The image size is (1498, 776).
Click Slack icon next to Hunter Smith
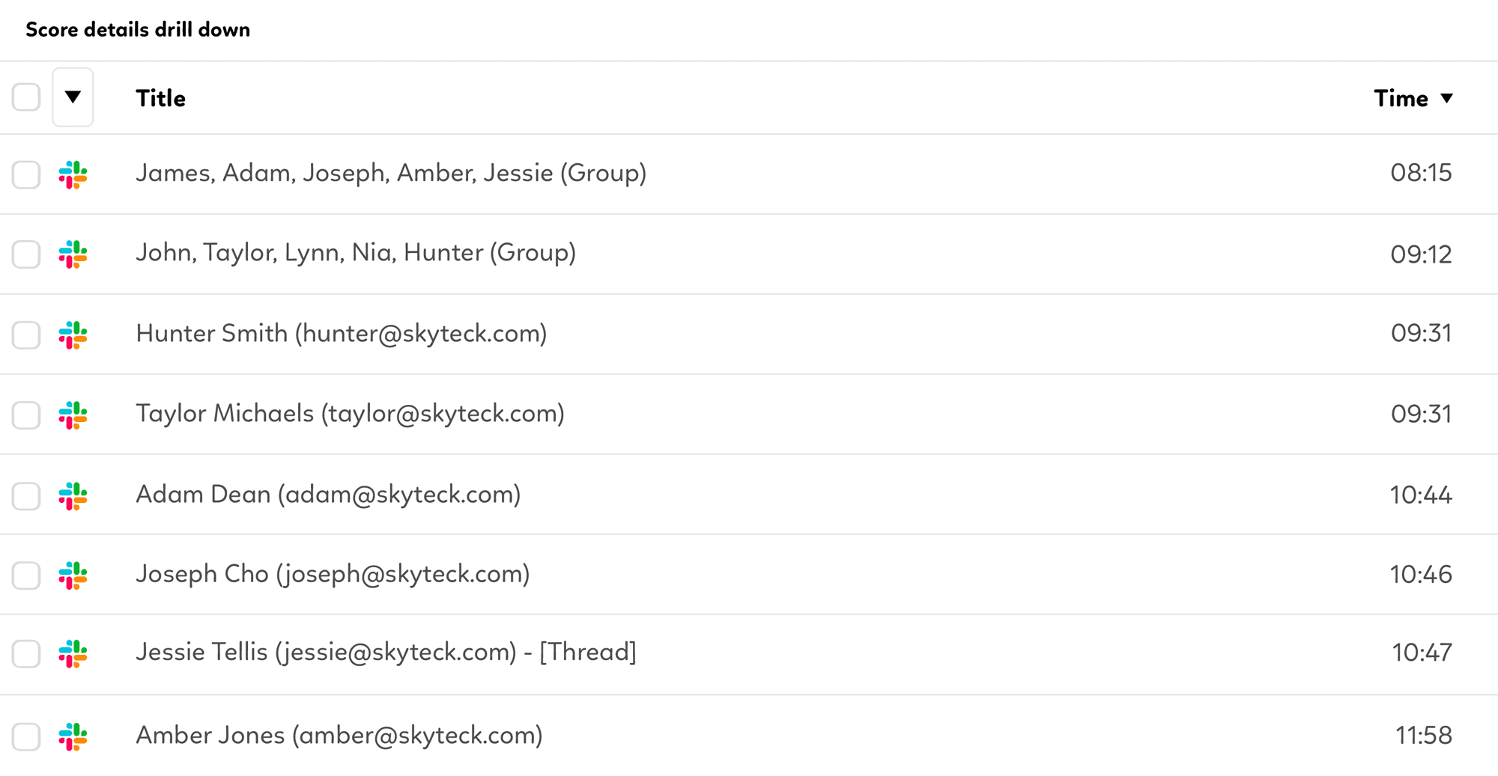(x=73, y=334)
